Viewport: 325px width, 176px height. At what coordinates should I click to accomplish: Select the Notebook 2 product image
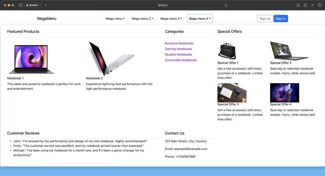pos(111,59)
